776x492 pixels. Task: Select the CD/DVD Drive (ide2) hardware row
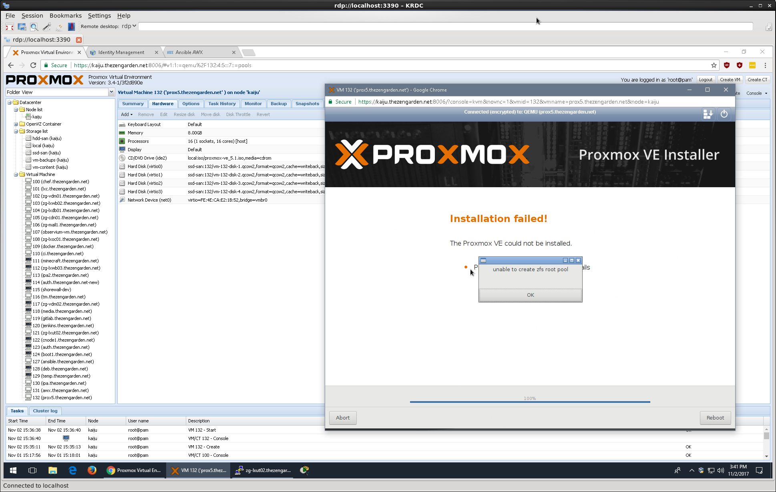click(x=221, y=158)
